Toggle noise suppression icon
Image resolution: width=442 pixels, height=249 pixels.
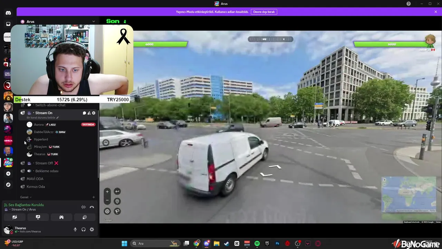click(x=84, y=207)
